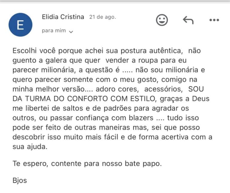
Task: Click the 'Bjos' sign-off line
Action: tap(20, 180)
